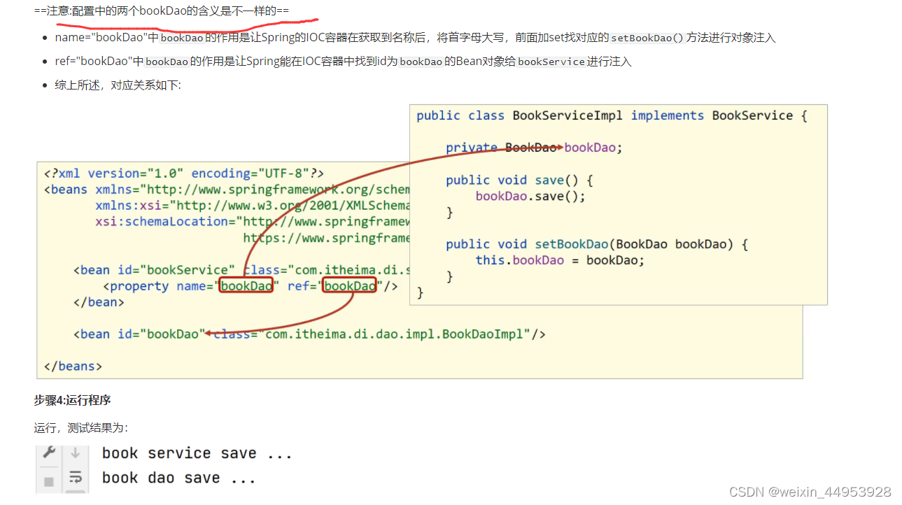Screen dimensions: 902x505
Task: Click the stop square icon in console
Action: (x=49, y=481)
